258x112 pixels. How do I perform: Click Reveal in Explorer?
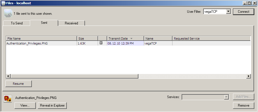[52, 105]
